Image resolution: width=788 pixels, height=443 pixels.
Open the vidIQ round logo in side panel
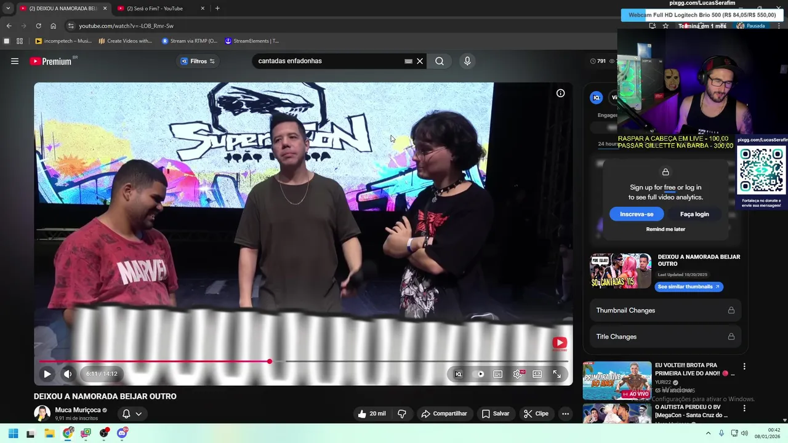pos(596,97)
